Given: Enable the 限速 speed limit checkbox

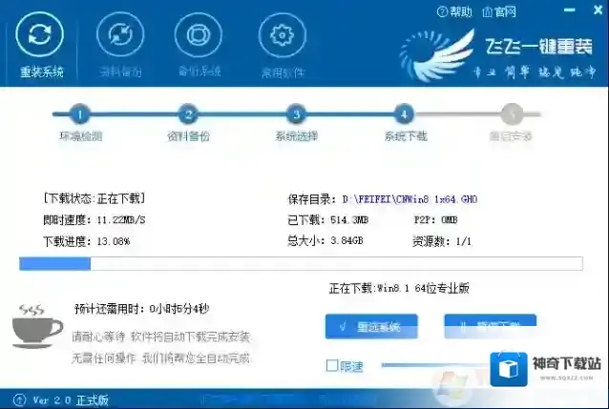Looking at the screenshot, I should tap(331, 365).
